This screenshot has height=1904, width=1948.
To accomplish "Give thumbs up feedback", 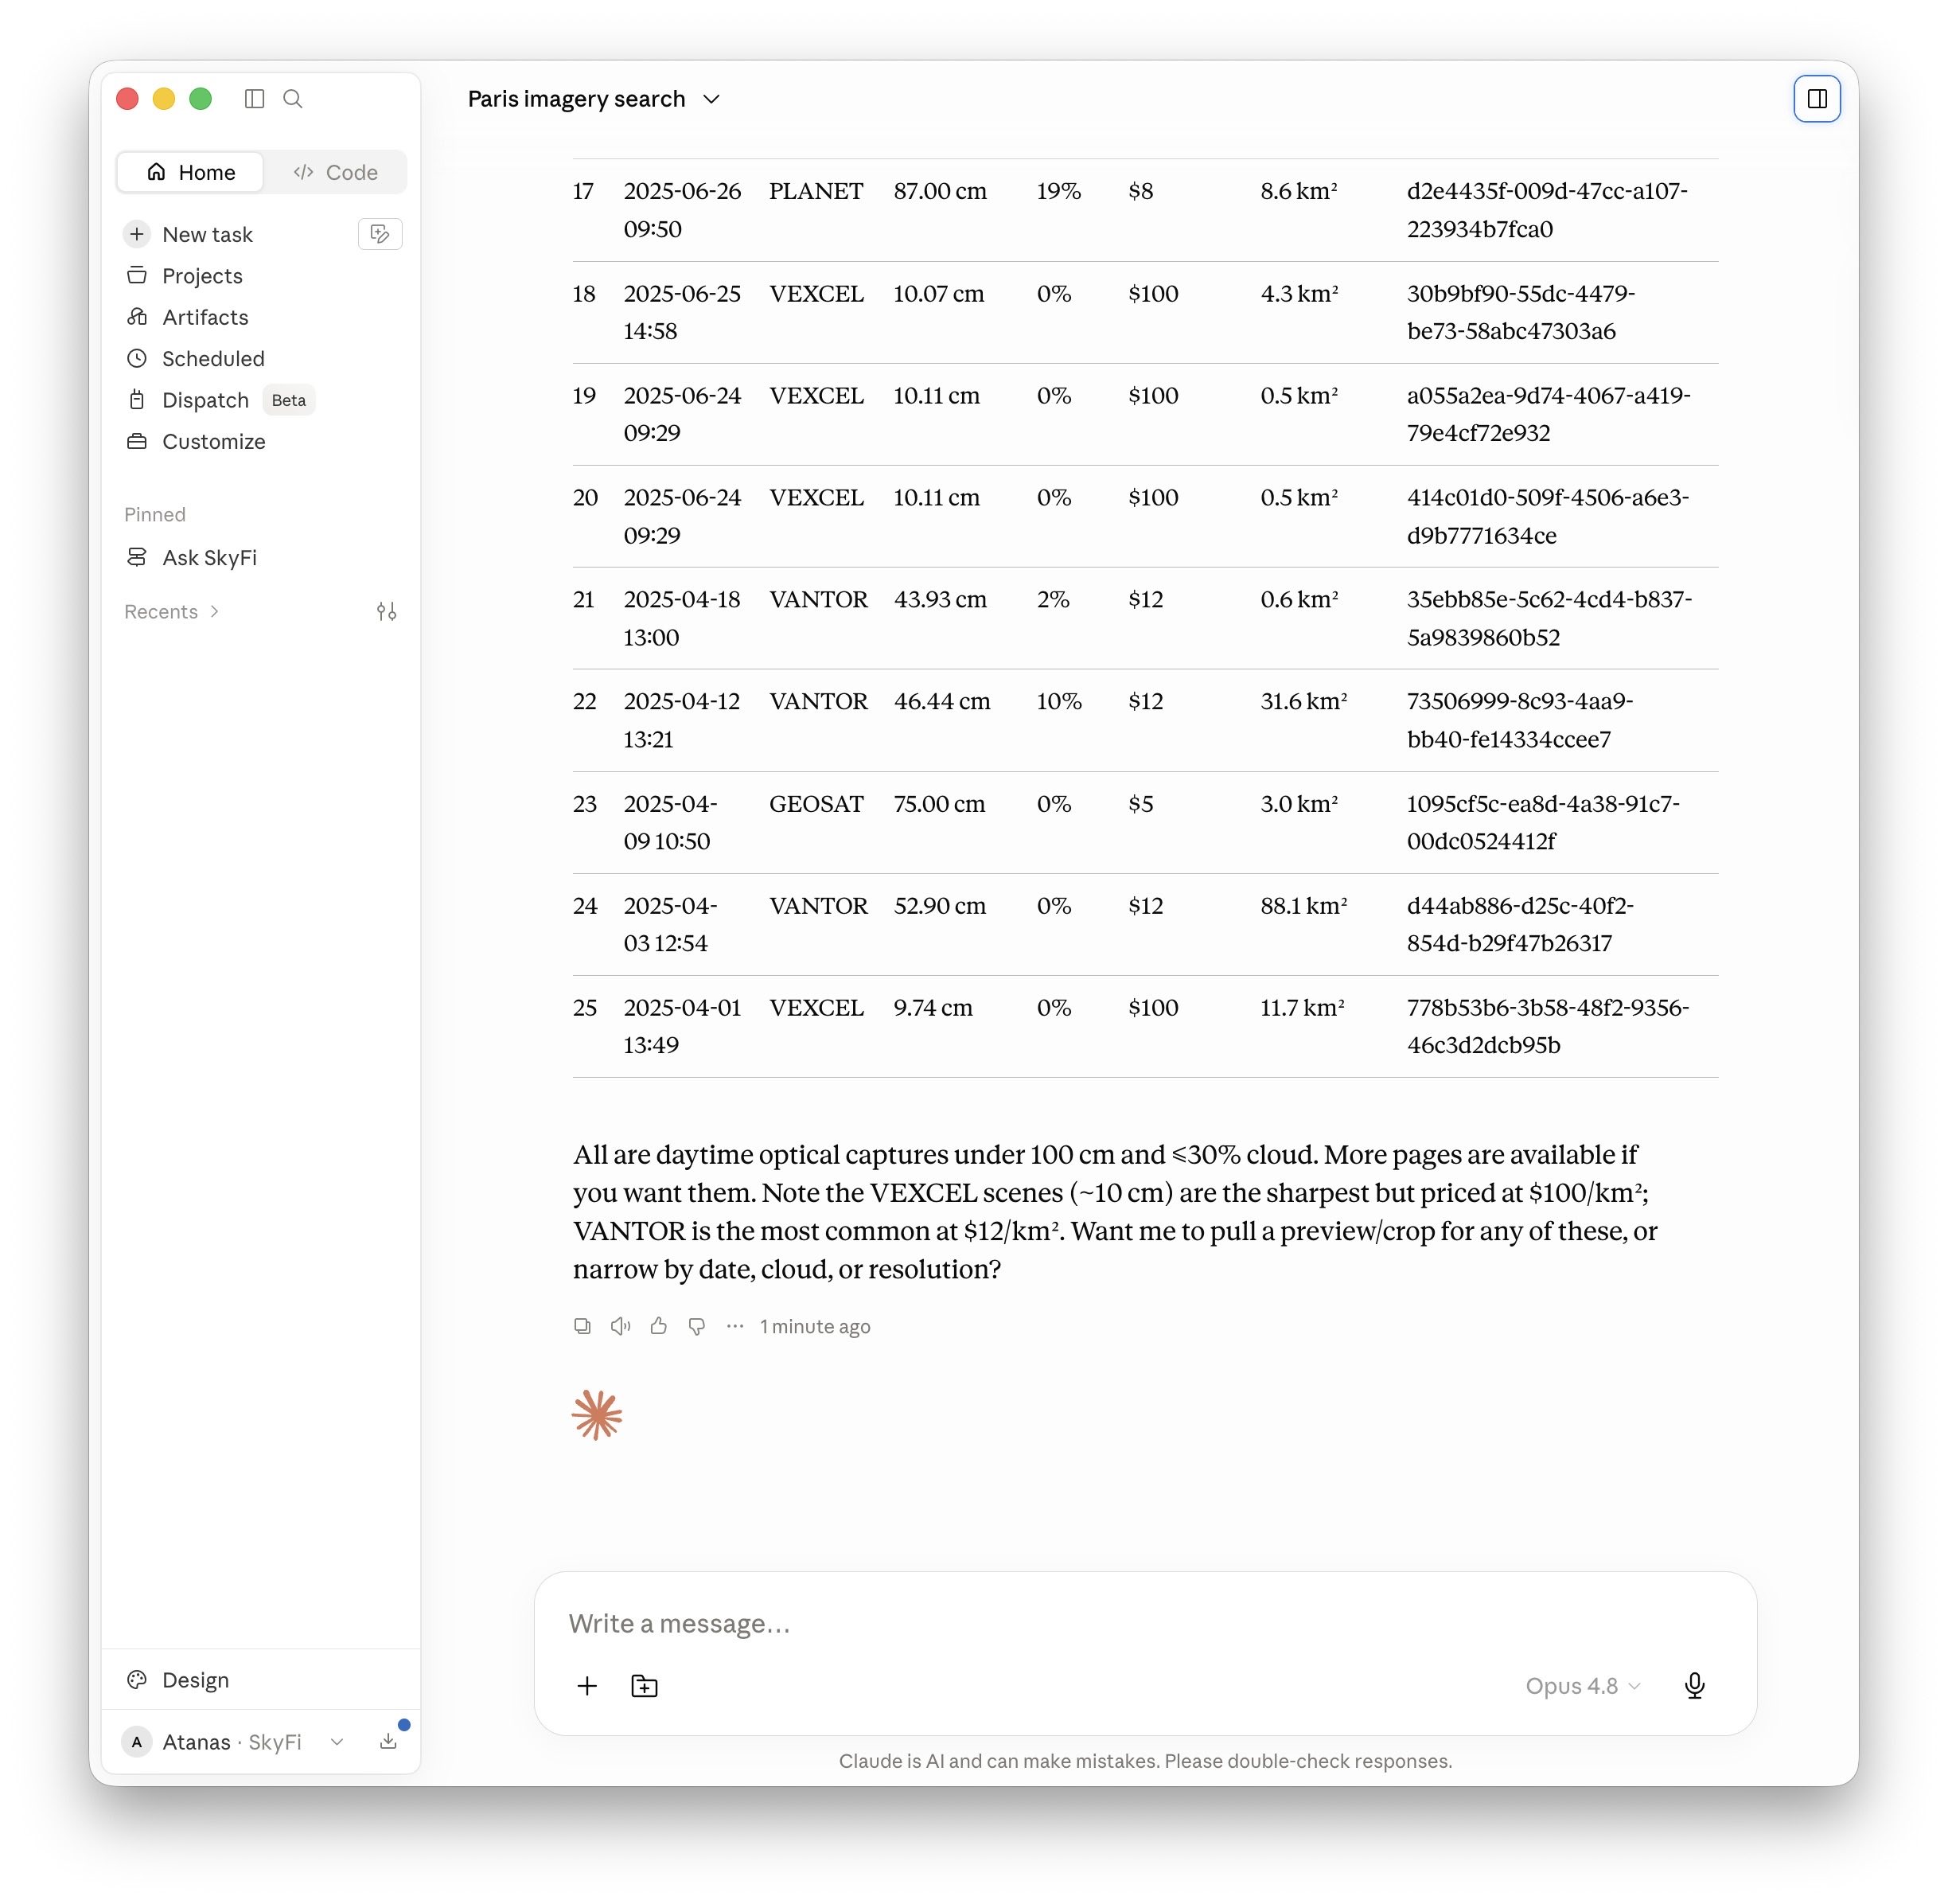I will coord(659,1326).
